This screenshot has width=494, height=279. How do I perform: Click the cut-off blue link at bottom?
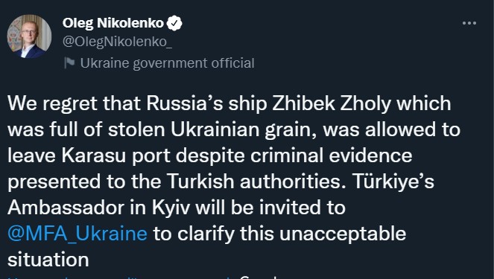coord(119,278)
